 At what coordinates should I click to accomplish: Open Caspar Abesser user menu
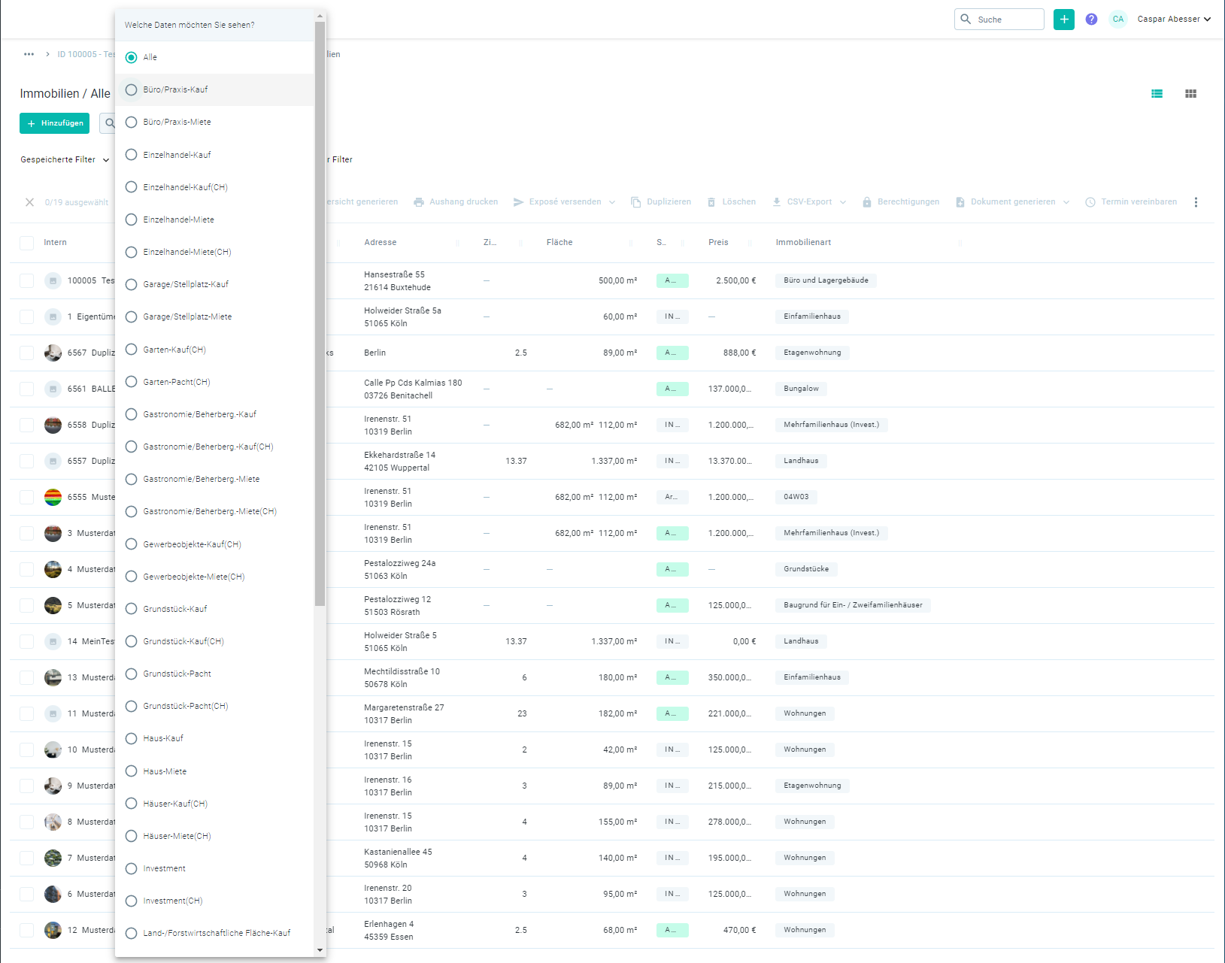(1174, 20)
